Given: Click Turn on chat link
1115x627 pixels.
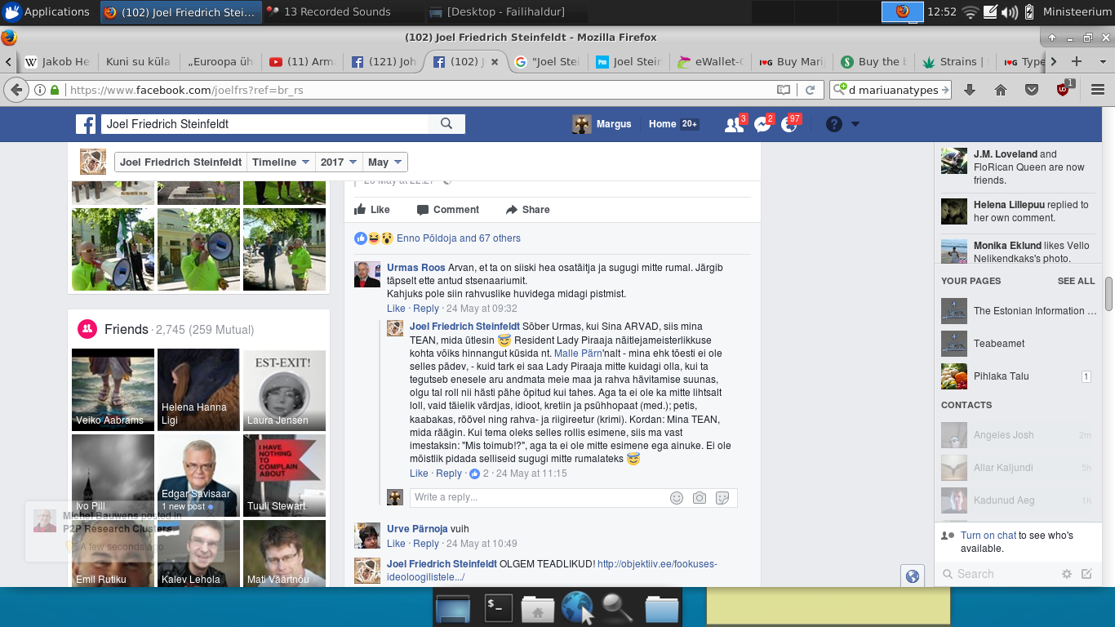Looking at the screenshot, I should tap(988, 536).
